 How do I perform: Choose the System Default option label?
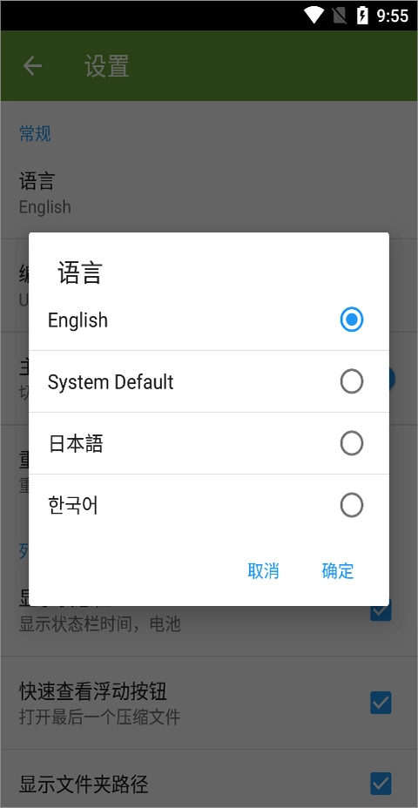111,382
